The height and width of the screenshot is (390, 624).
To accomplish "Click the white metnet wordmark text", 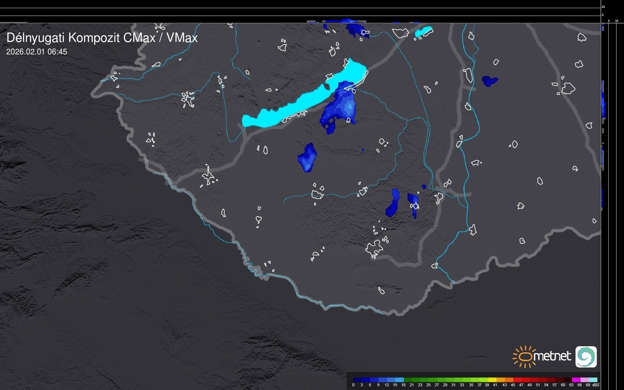I will point(552,356).
